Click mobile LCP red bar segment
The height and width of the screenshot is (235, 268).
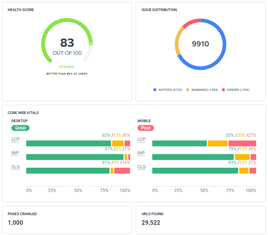pos(242,143)
